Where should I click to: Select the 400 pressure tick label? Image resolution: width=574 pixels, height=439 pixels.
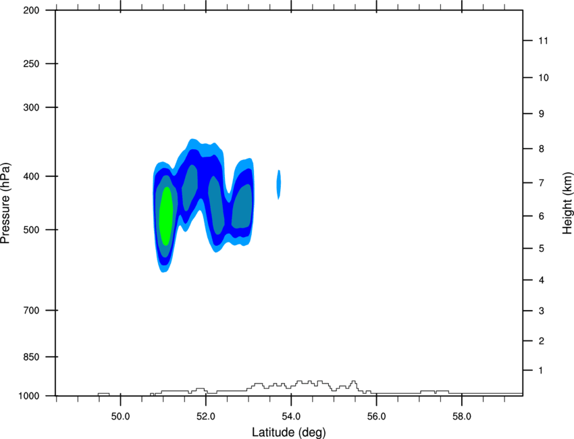[x=31, y=176]
